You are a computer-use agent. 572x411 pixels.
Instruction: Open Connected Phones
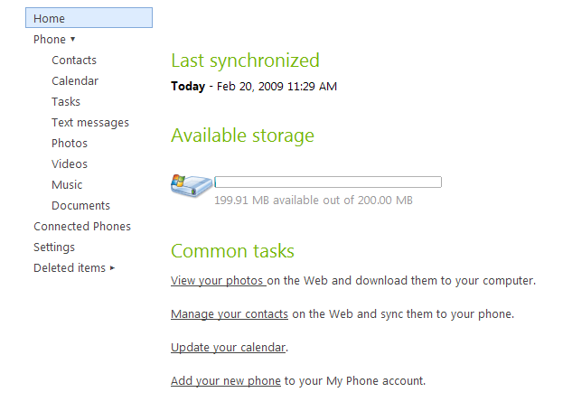(82, 227)
